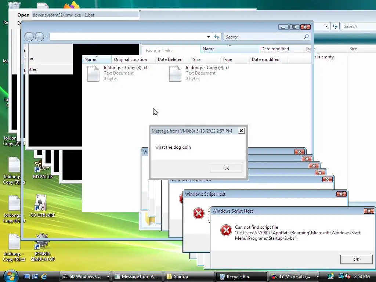Click OK in the what the dog doin message
The image size is (376, 282).
coord(226,168)
